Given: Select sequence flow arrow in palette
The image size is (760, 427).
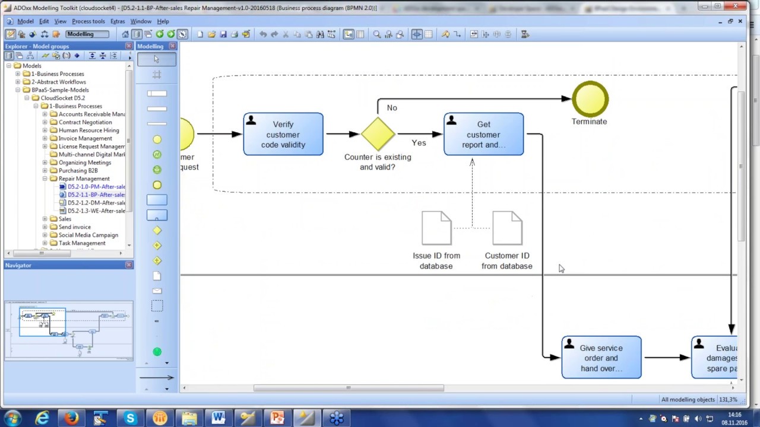Looking at the screenshot, I should [x=157, y=377].
